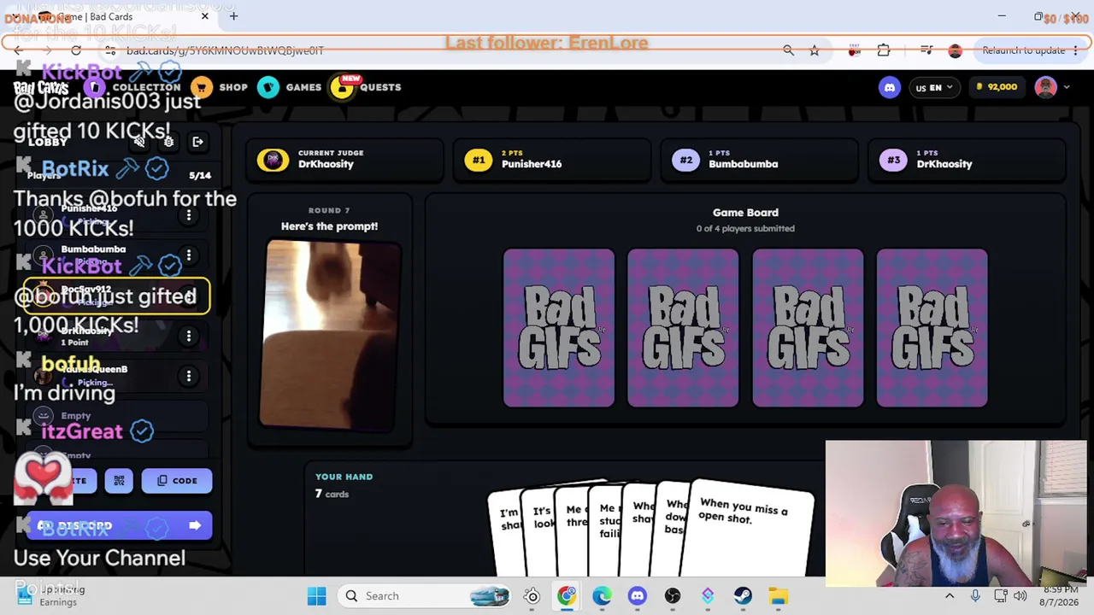Screen dimensions: 1094x615
Task: Select #3 ranked player DrKhaosity
Action: [968, 159]
